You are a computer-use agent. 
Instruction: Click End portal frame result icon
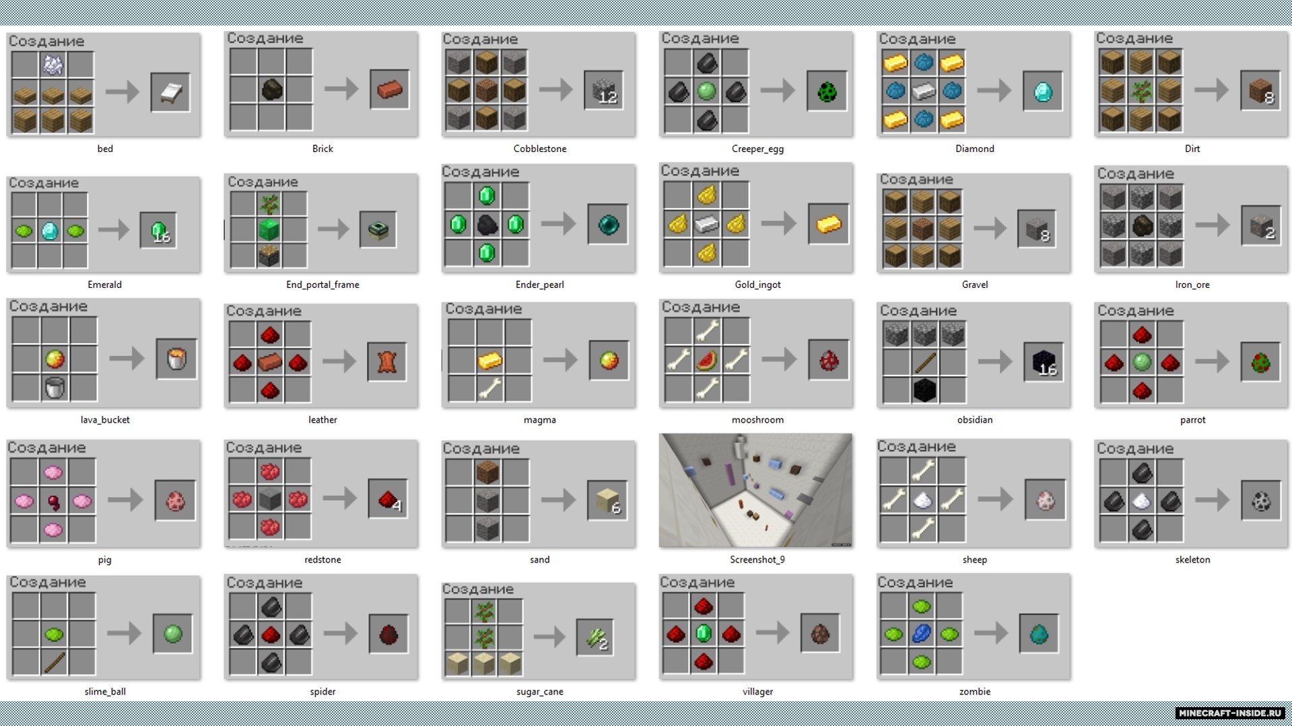click(378, 229)
